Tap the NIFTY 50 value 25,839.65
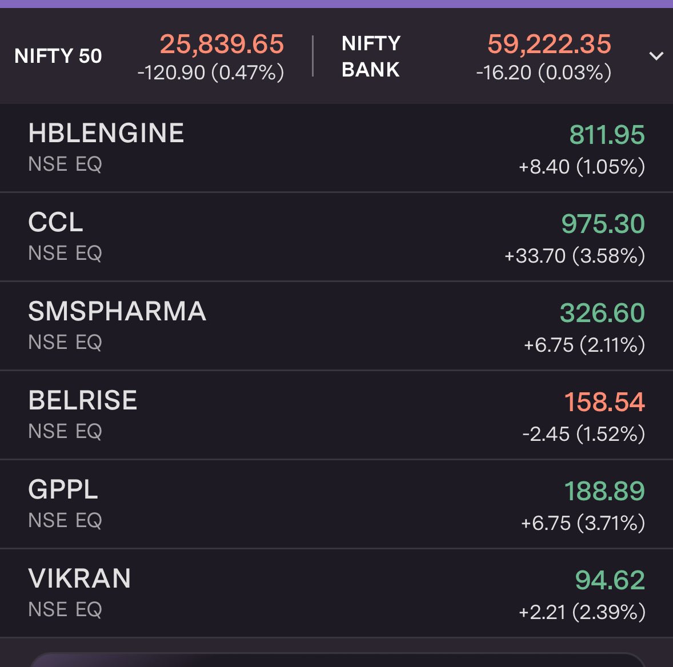Image resolution: width=673 pixels, height=667 pixels. pyautogui.click(x=222, y=44)
